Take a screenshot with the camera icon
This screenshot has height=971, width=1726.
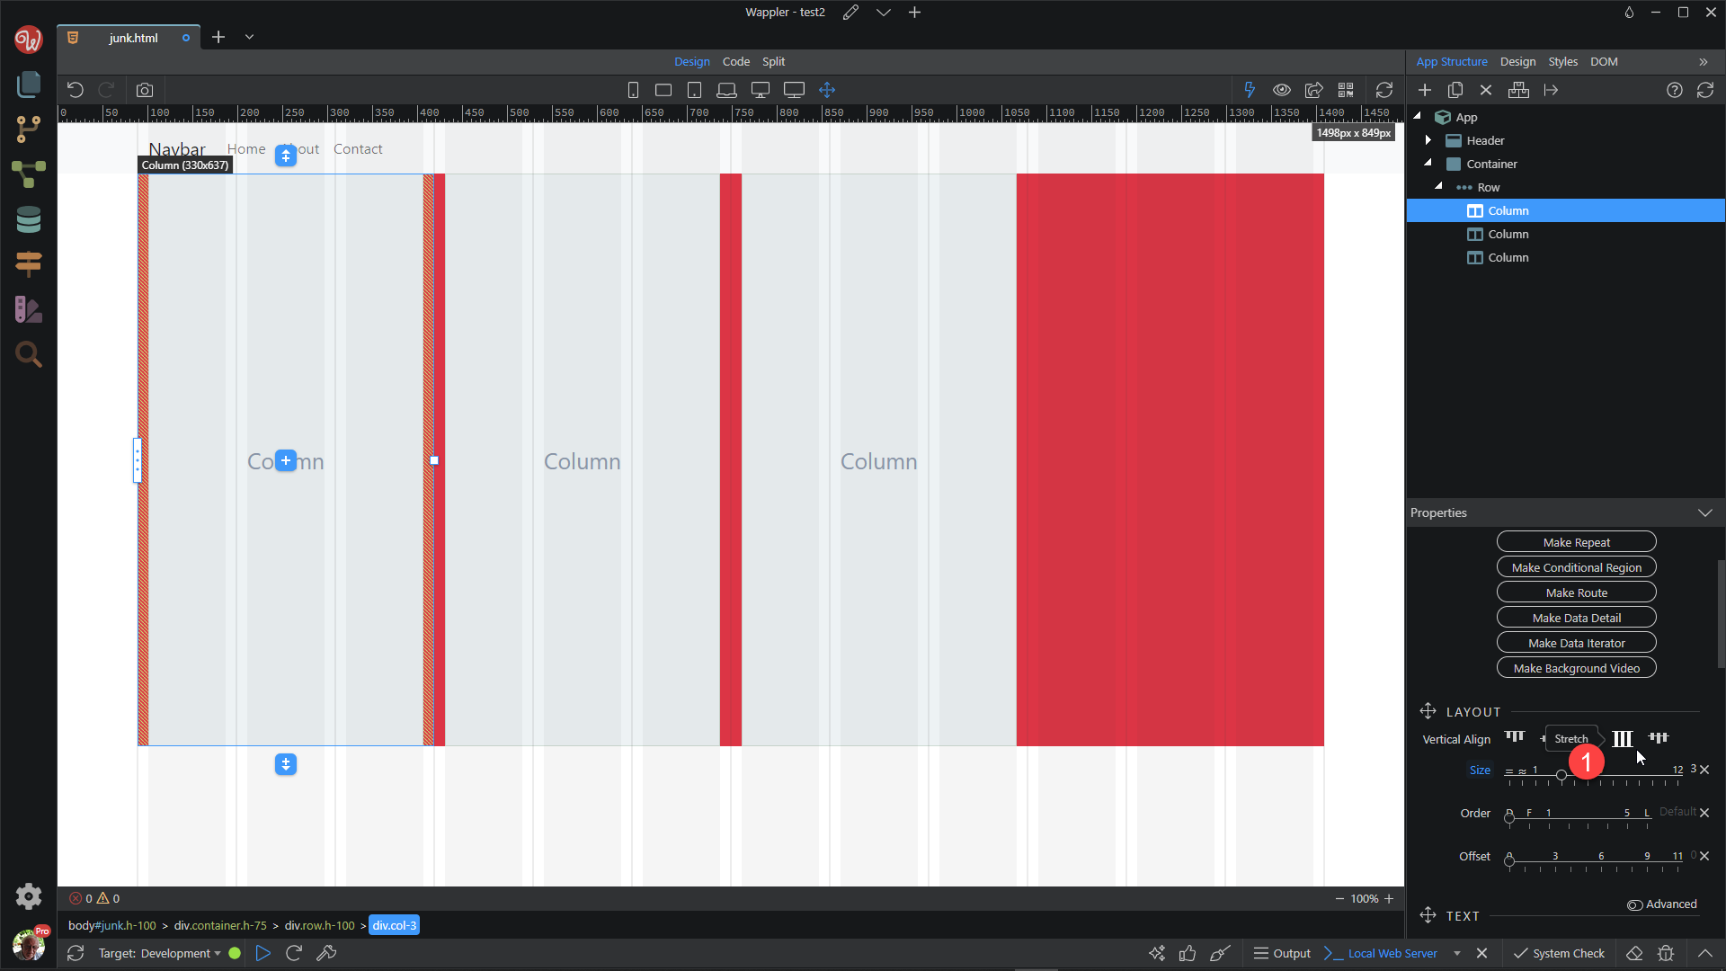pos(145,90)
